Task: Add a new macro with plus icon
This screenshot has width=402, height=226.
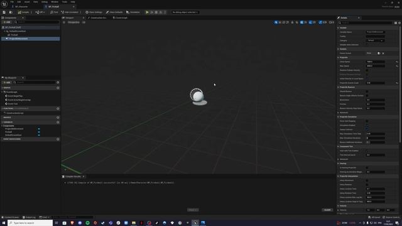Action: point(58,117)
